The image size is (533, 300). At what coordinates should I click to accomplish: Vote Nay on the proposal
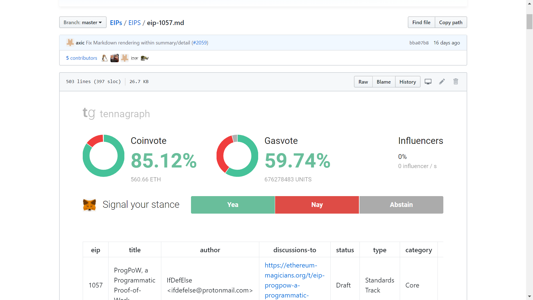click(x=317, y=205)
